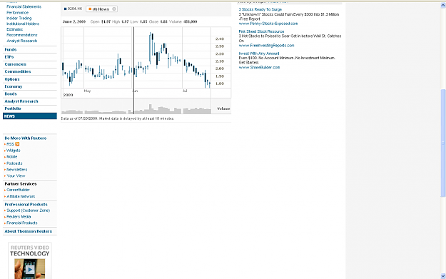Click the 'June 2, 2009' date readout

[74, 21]
